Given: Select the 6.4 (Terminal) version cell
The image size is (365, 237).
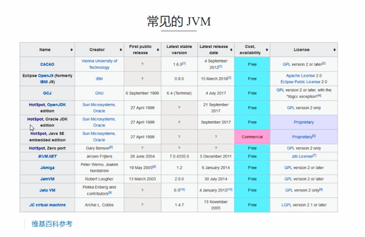Looking at the screenshot, I should coord(179,93).
